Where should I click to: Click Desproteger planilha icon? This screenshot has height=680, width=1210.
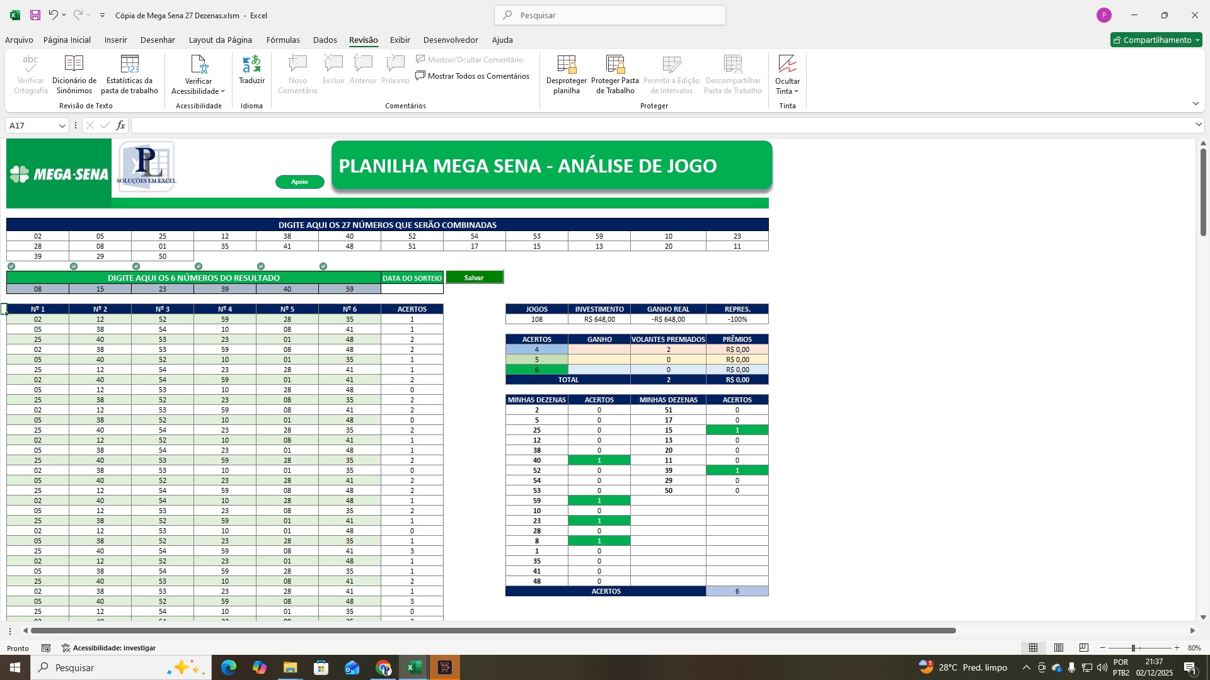pyautogui.click(x=566, y=64)
